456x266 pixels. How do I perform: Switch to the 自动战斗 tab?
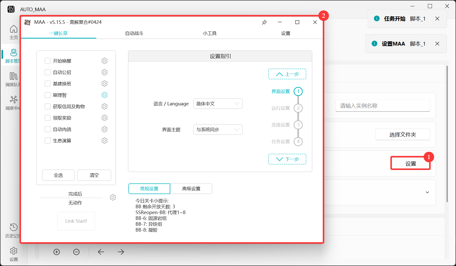pos(134,33)
